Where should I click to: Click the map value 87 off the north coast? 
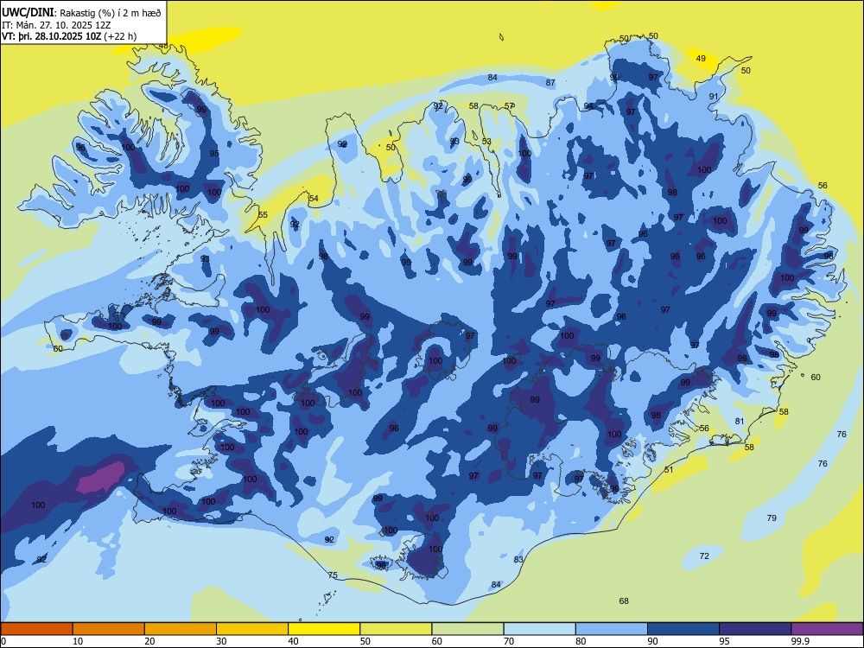click(x=550, y=83)
